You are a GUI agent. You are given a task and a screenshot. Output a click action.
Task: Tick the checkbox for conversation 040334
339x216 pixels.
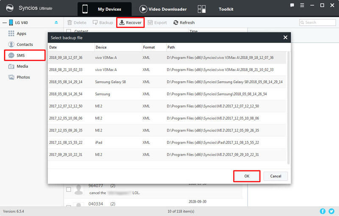pyautogui.click(x=69, y=206)
